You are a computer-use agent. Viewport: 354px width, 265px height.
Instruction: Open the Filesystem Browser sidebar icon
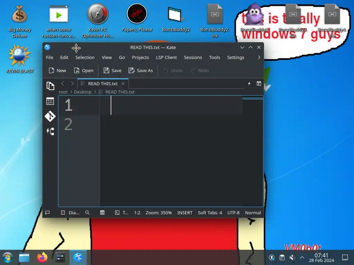pyautogui.click(x=50, y=101)
